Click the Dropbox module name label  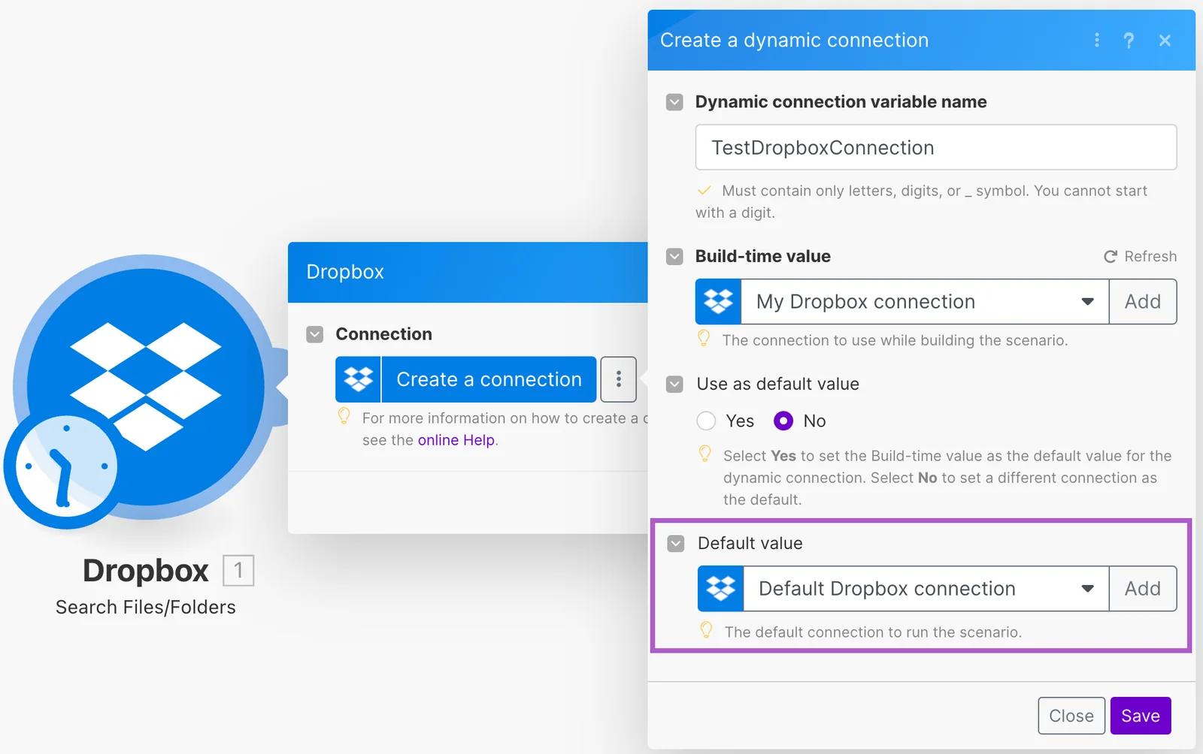(x=146, y=571)
